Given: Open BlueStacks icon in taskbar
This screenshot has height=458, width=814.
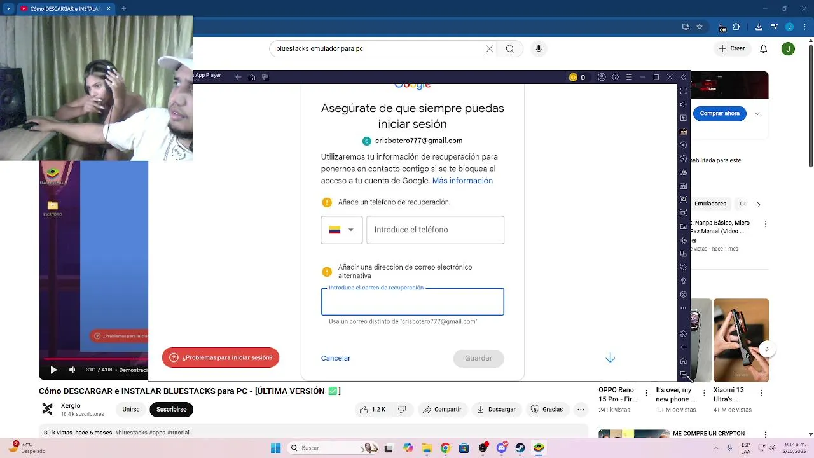Looking at the screenshot, I should 539,448.
